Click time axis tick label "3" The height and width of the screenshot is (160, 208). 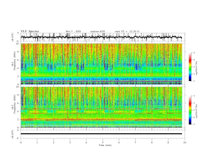[x=70, y=142]
